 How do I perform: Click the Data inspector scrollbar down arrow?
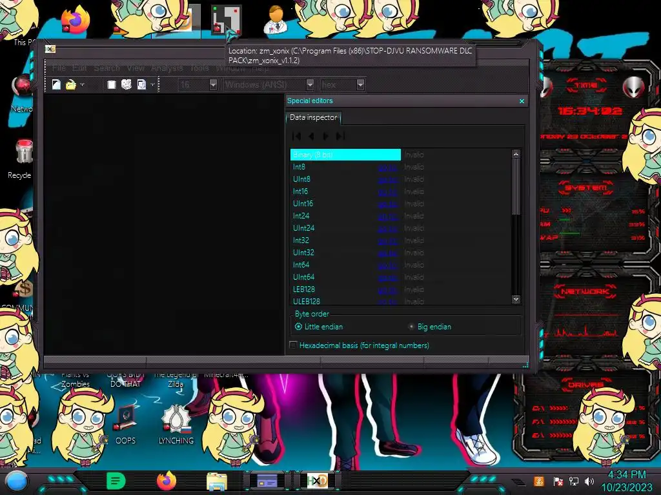[516, 299]
